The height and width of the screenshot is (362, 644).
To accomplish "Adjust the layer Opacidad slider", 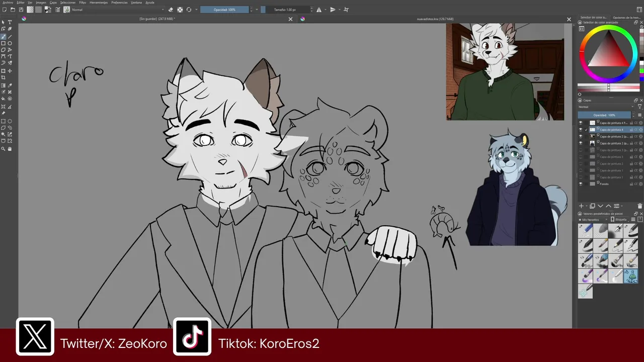I will [x=604, y=115].
